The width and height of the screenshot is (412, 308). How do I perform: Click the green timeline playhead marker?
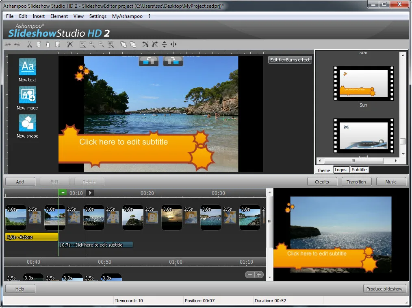click(62, 193)
